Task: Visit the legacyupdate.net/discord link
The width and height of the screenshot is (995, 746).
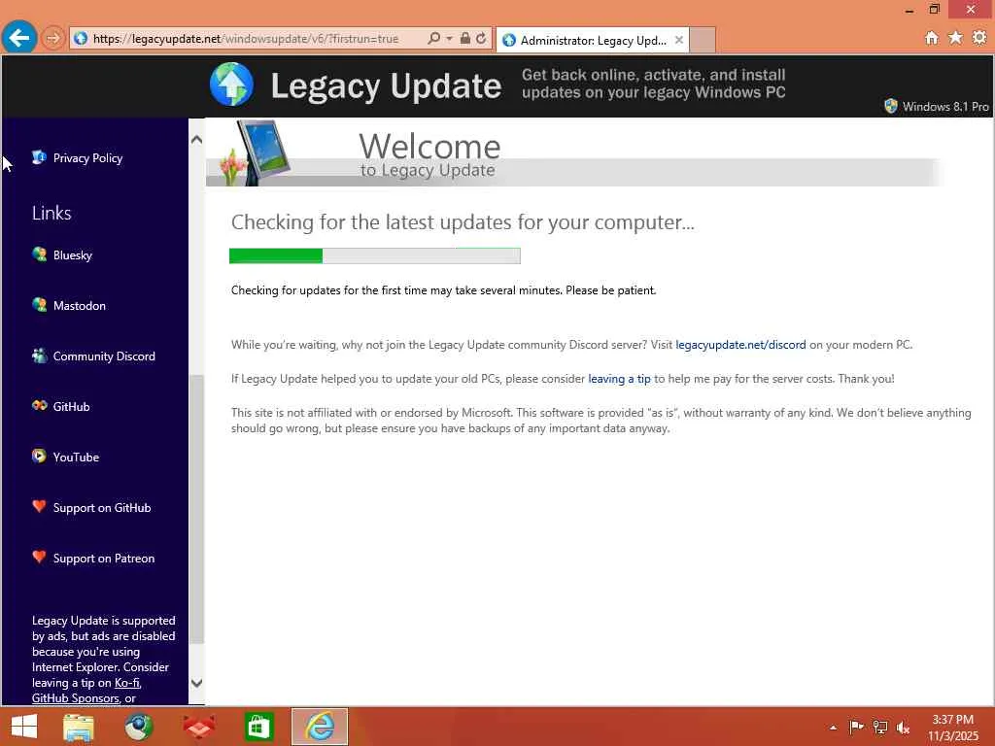Action: [740, 345]
